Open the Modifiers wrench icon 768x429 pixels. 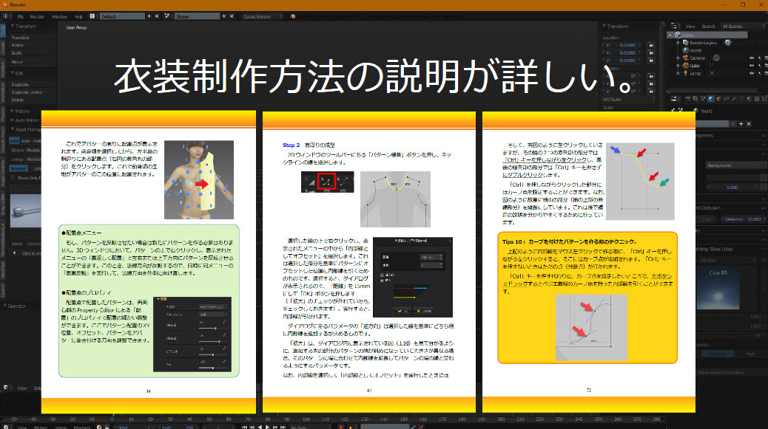click(x=734, y=99)
